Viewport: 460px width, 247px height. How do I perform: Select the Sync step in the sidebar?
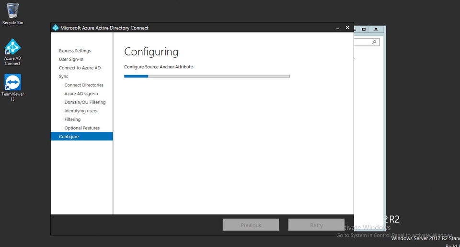coord(63,76)
